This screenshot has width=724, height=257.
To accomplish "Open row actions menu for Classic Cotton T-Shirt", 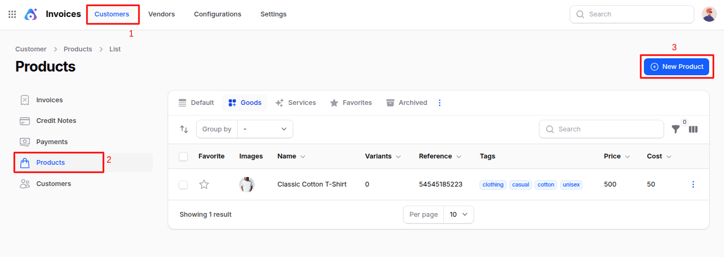I will click(693, 184).
